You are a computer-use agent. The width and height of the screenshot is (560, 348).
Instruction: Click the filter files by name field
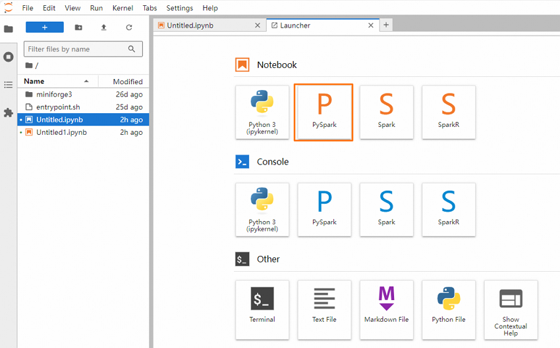[x=76, y=49]
